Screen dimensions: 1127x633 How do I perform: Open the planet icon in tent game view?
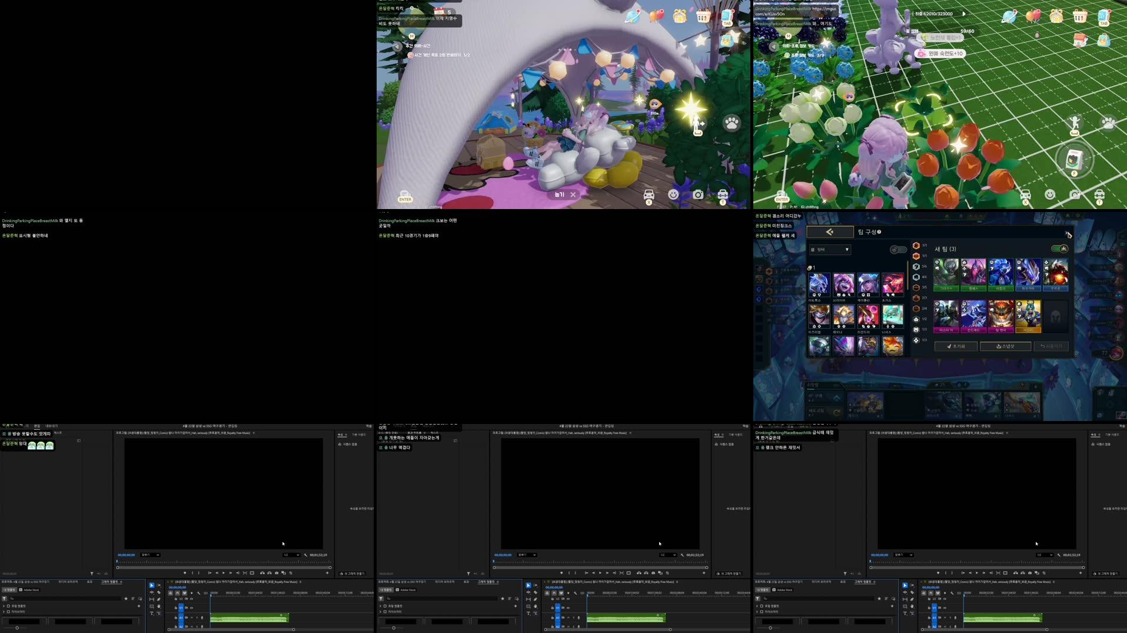[633, 16]
